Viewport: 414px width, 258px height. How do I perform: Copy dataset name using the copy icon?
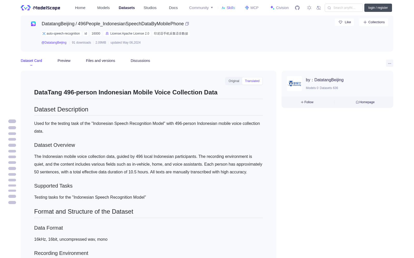(187, 24)
